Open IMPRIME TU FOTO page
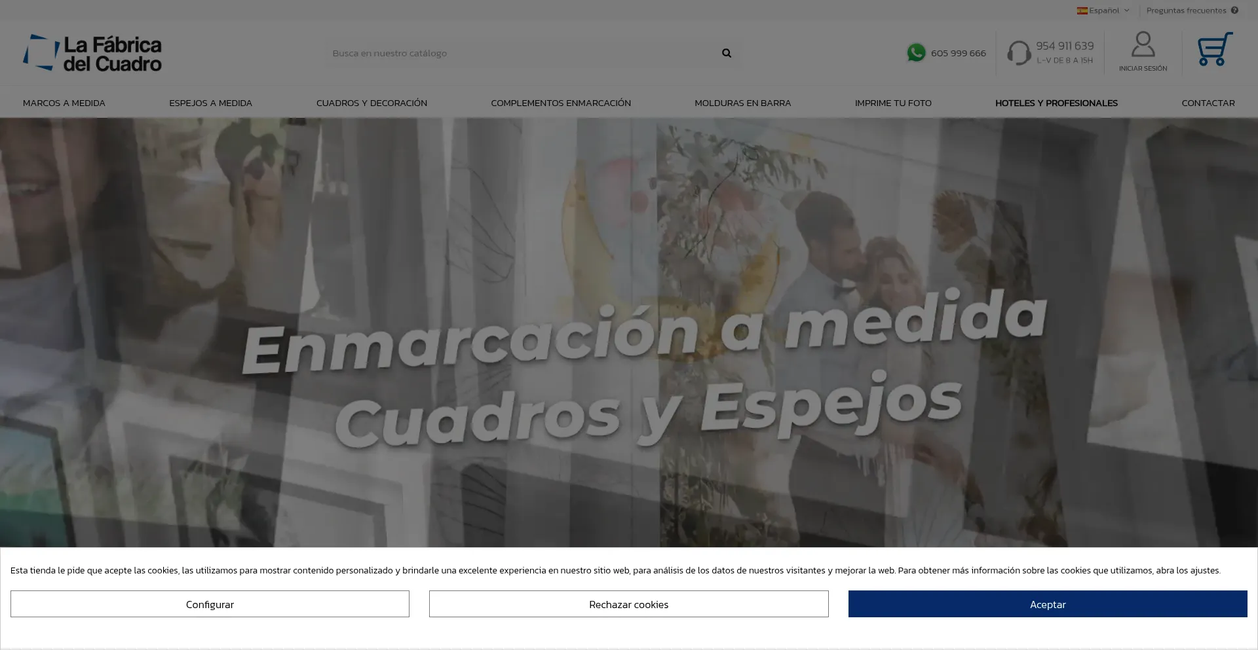The height and width of the screenshot is (650, 1258). pyautogui.click(x=893, y=103)
